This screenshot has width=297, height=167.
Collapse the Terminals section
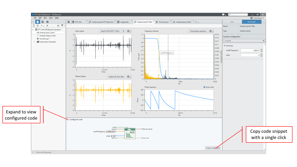(225, 45)
